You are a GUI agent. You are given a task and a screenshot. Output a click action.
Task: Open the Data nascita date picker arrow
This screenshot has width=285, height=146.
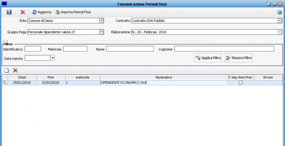click(53, 58)
